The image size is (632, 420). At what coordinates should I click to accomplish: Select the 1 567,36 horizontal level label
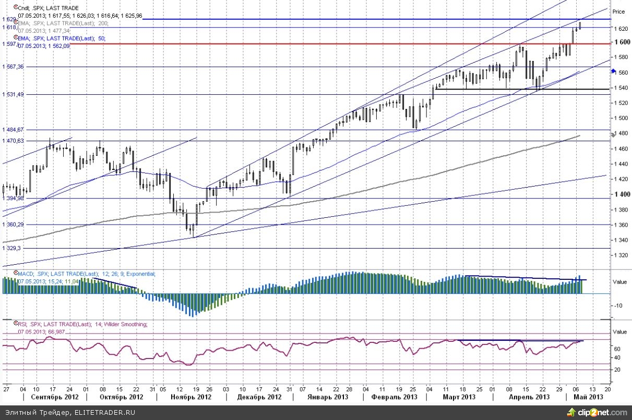point(14,67)
